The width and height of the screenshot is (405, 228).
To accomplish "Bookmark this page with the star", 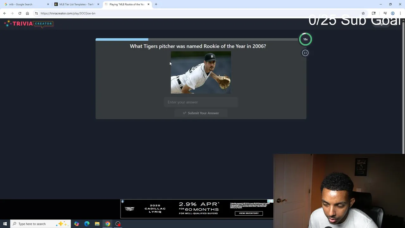I will click(363, 13).
